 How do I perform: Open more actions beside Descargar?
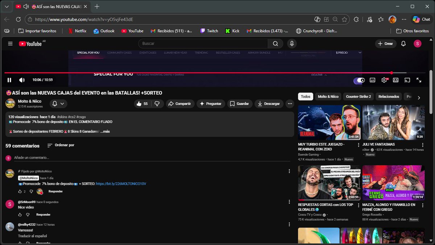click(x=290, y=104)
